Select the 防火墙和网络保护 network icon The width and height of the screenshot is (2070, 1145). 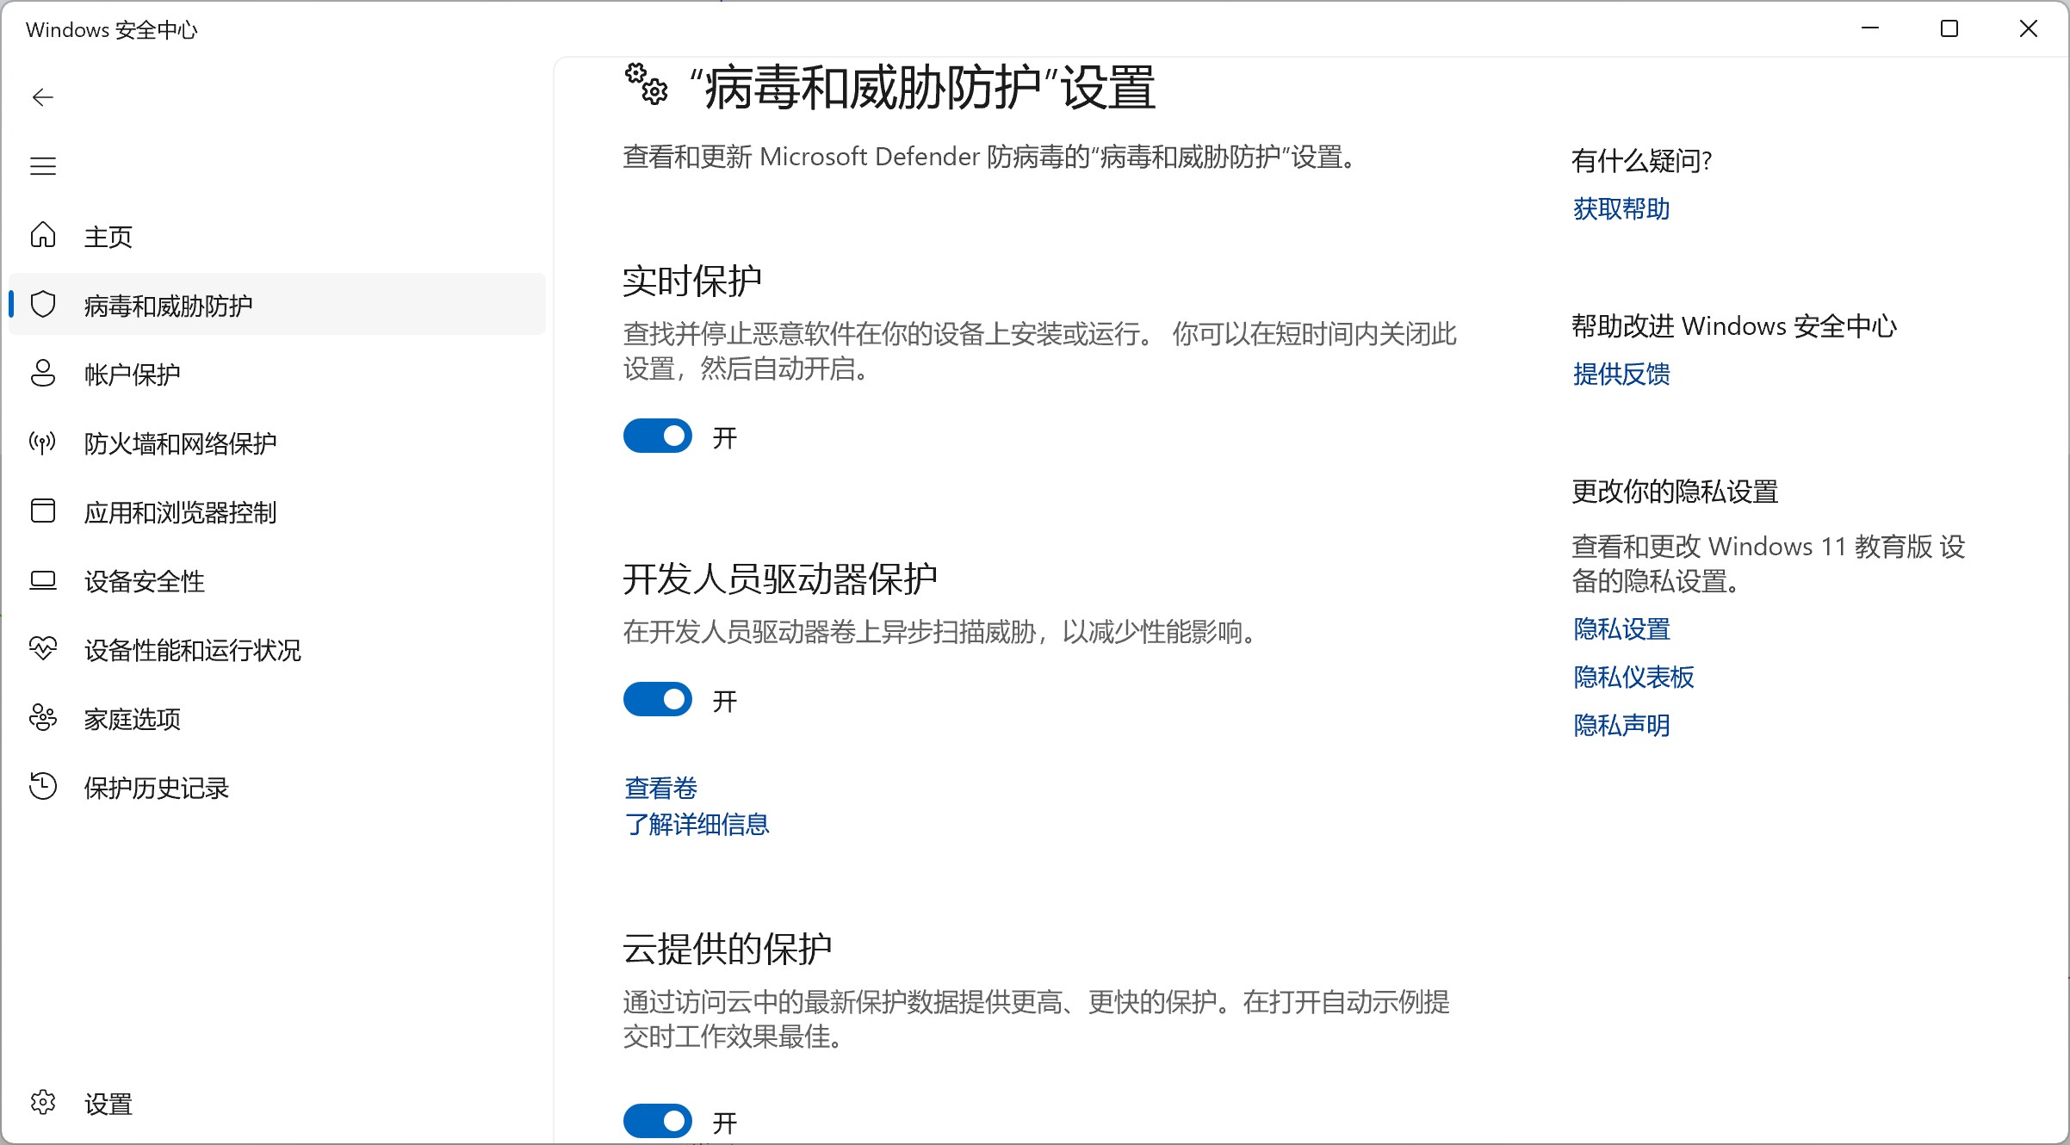click(x=43, y=443)
